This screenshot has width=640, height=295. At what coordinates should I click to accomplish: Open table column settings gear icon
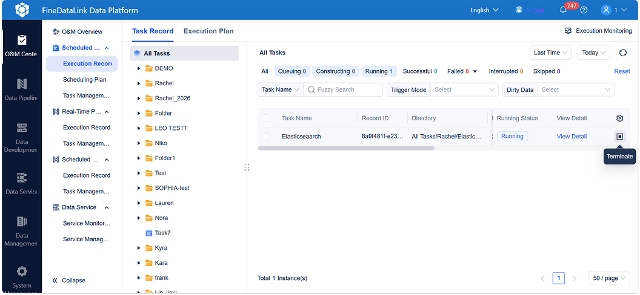(x=619, y=118)
